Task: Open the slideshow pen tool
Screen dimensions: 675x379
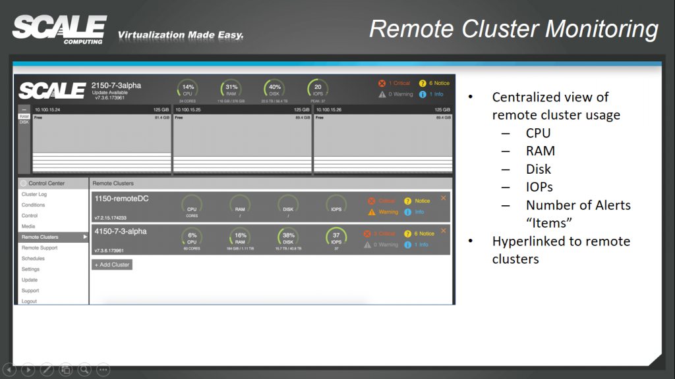Action: pyautogui.click(x=47, y=370)
